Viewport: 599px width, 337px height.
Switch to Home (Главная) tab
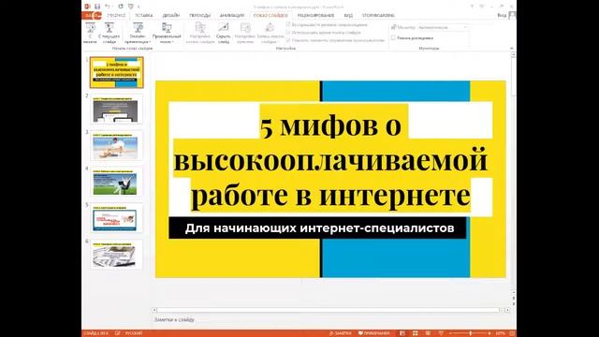pyautogui.click(x=116, y=15)
